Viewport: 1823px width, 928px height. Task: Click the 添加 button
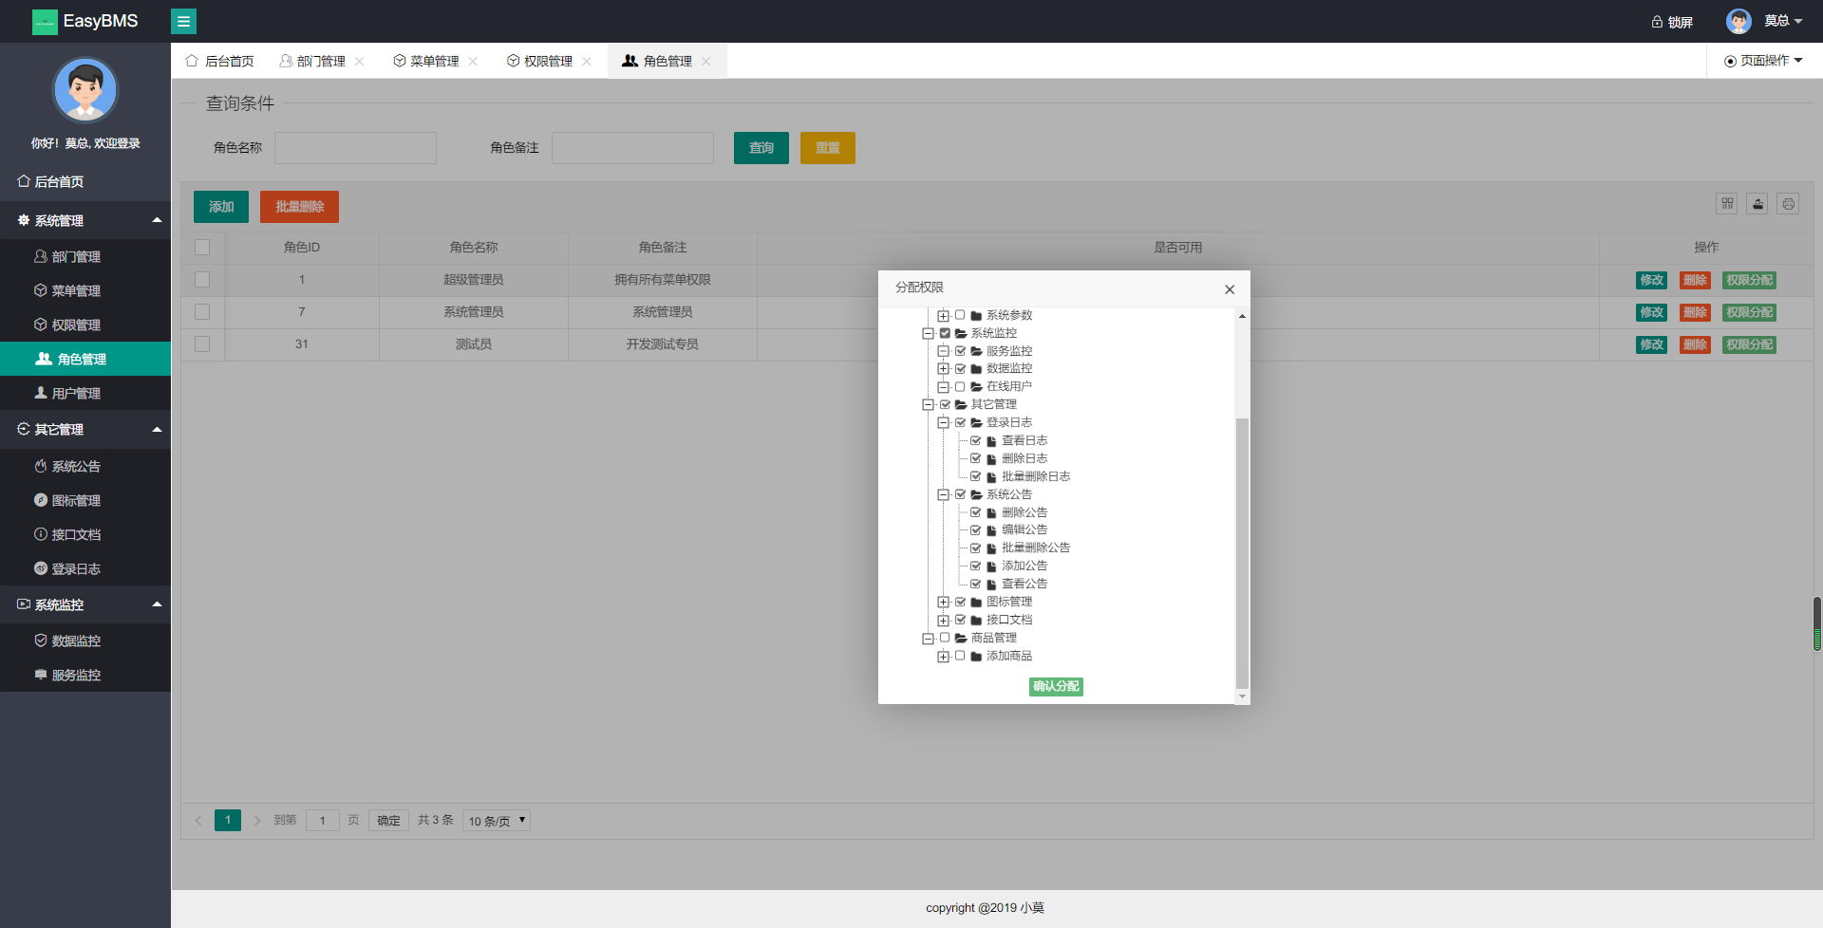point(221,207)
